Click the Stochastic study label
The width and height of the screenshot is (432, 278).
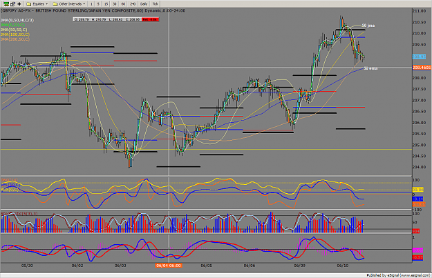click(19, 213)
